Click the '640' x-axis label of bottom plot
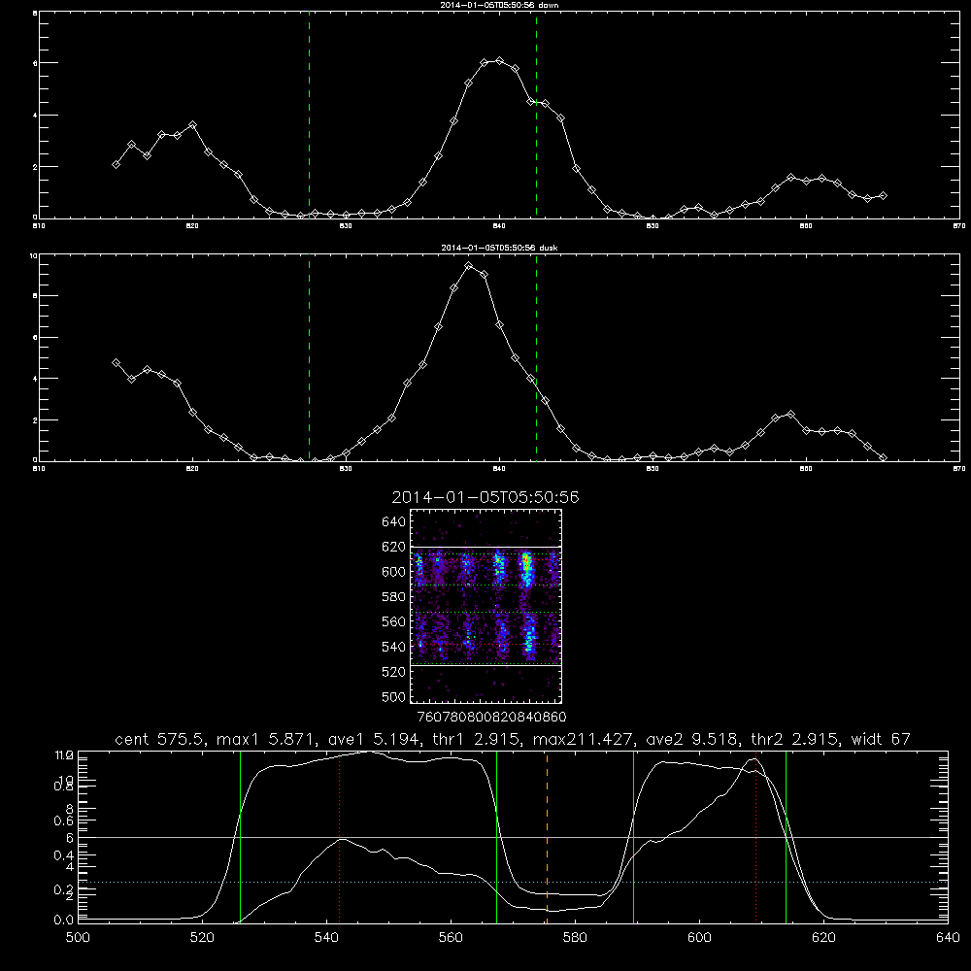Screen dimensions: 971x971 pos(948,938)
